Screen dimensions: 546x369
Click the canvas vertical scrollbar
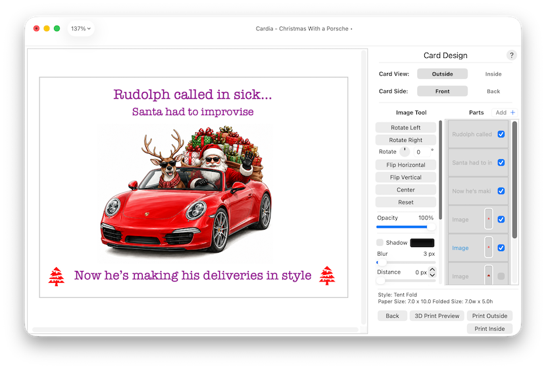364,188
